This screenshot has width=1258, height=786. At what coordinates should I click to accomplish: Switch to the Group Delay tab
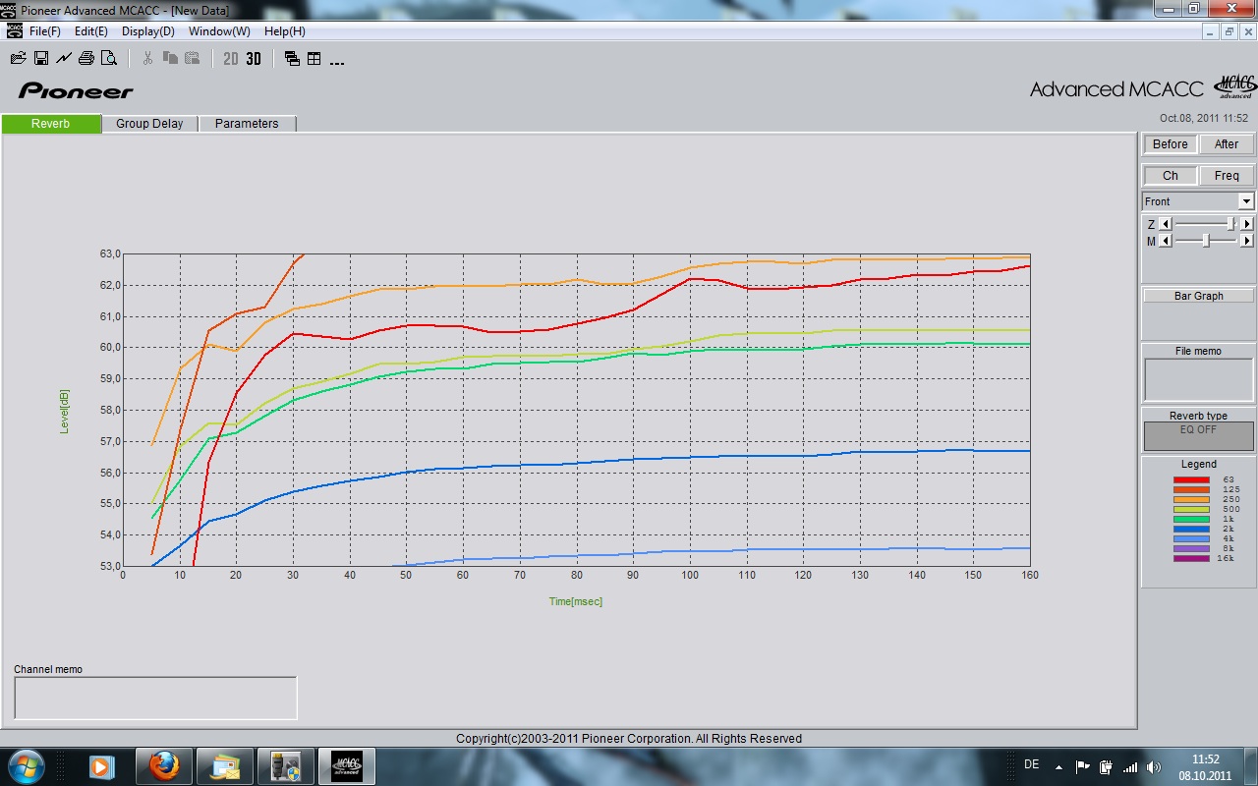click(x=149, y=124)
